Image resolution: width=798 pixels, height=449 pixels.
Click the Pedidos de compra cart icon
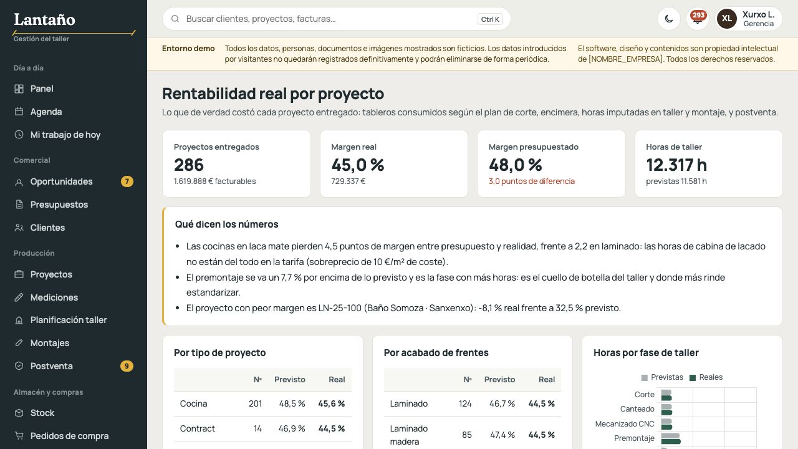tap(19, 436)
